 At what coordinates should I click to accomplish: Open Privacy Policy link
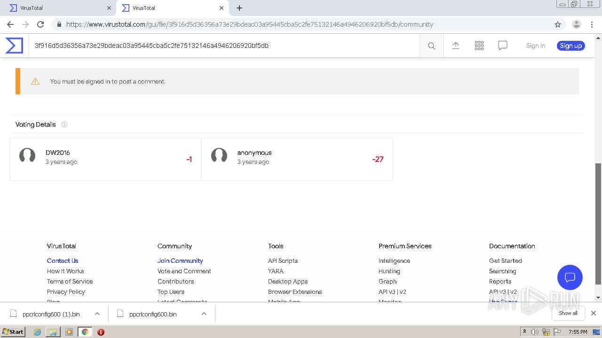tap(66, 292)
